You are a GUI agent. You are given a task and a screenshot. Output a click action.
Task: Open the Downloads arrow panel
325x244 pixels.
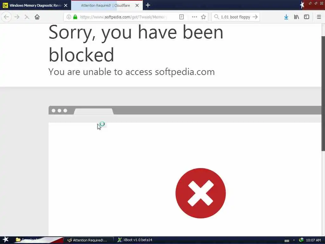point(286,17)
